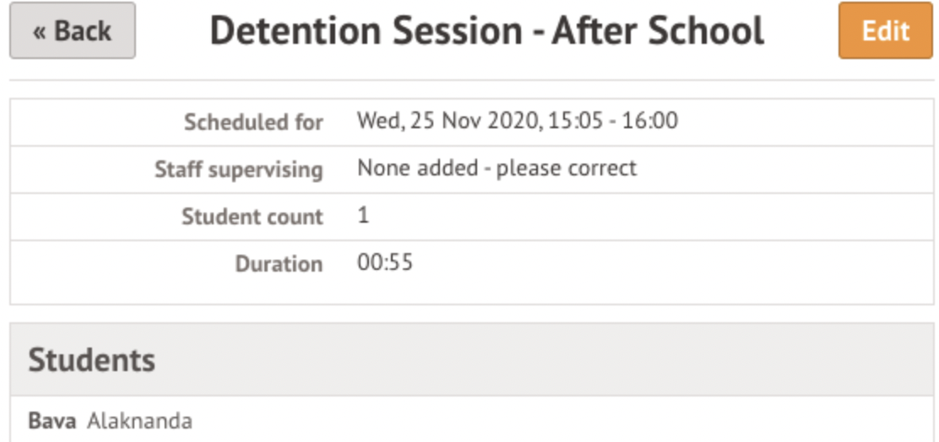Click the words 'please correct'

tap(566, 168)
